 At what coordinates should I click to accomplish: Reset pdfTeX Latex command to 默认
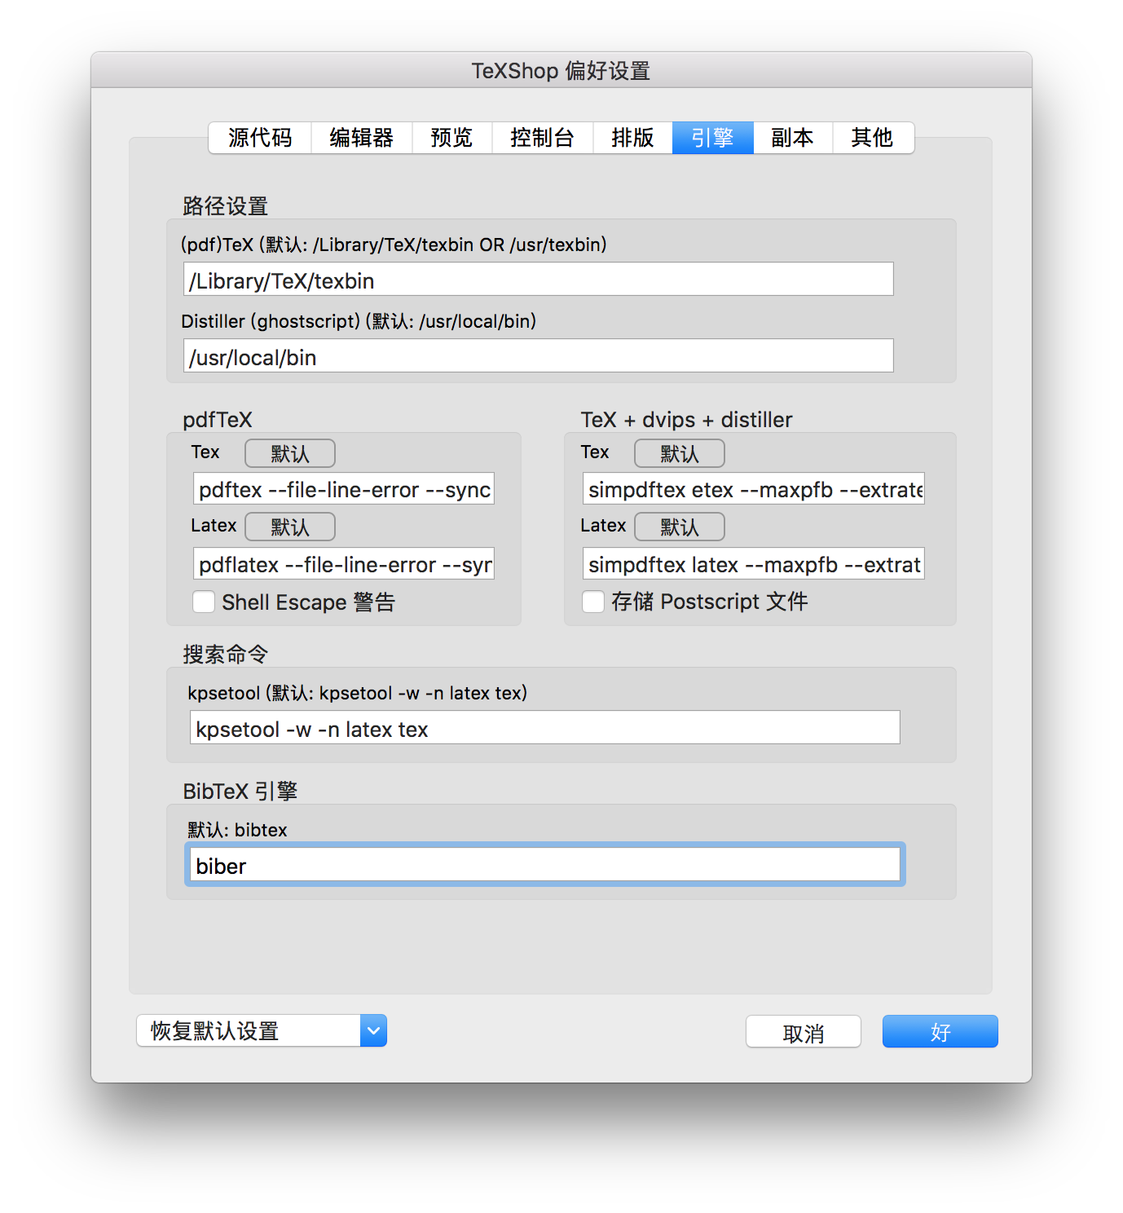point(290,527)
